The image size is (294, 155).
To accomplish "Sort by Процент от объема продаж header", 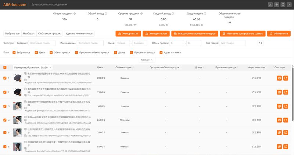I will [x=166, y=67].
